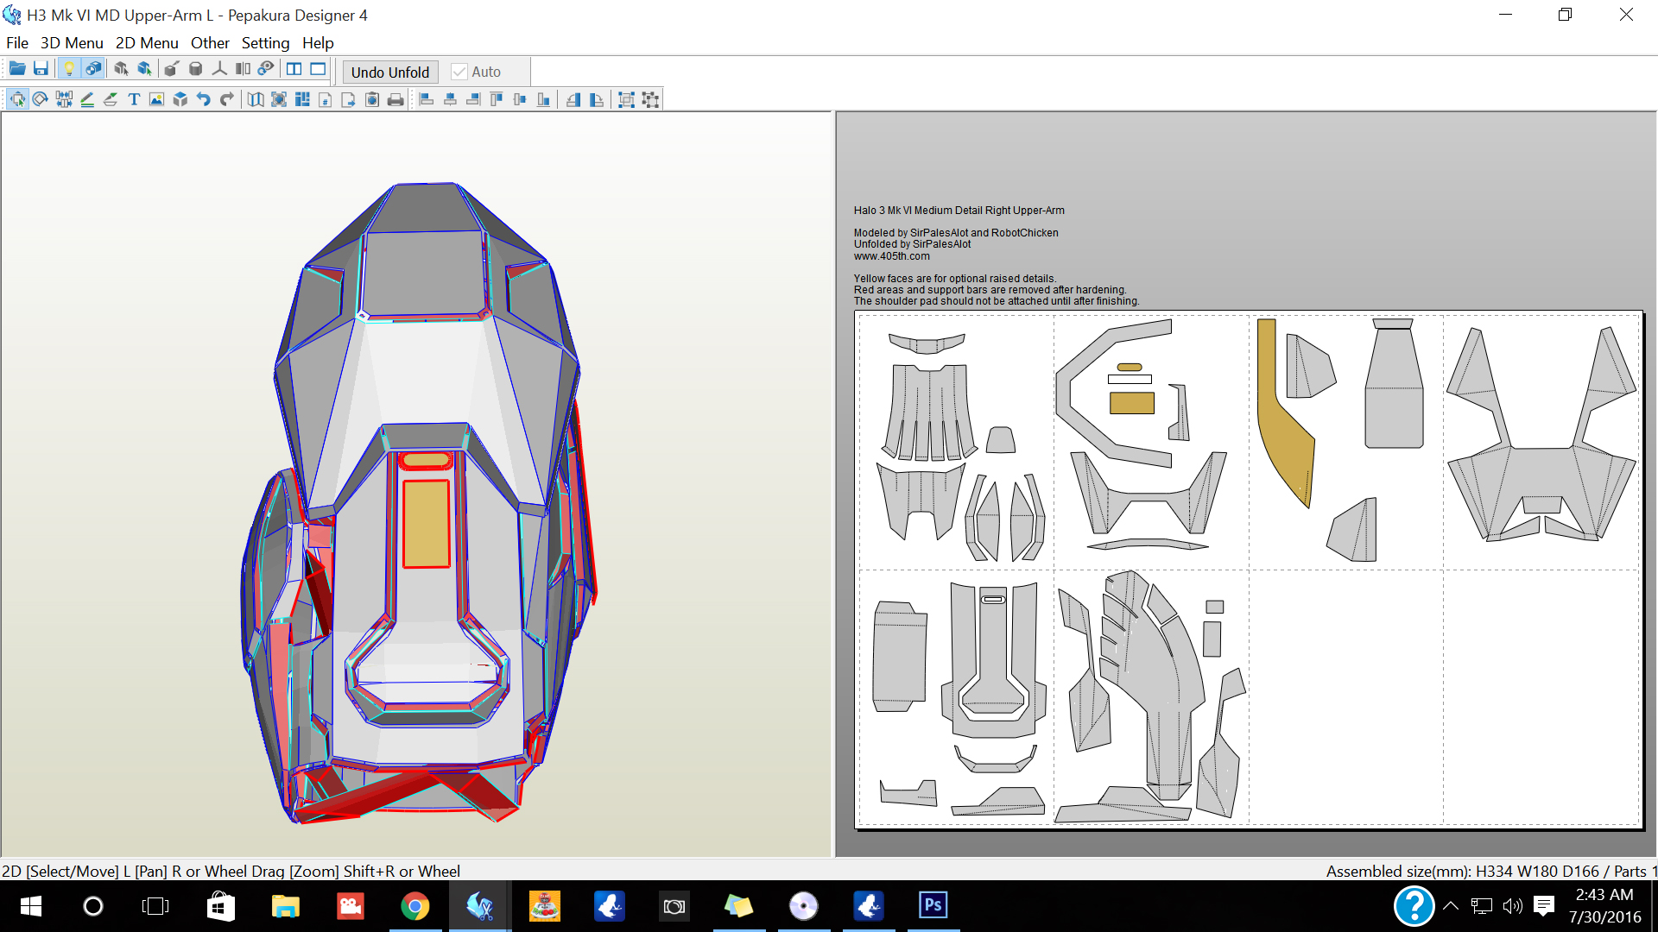Switch to single-pane window layout
This screenshot has height=932, width=1658.
(x=319, y=69)
